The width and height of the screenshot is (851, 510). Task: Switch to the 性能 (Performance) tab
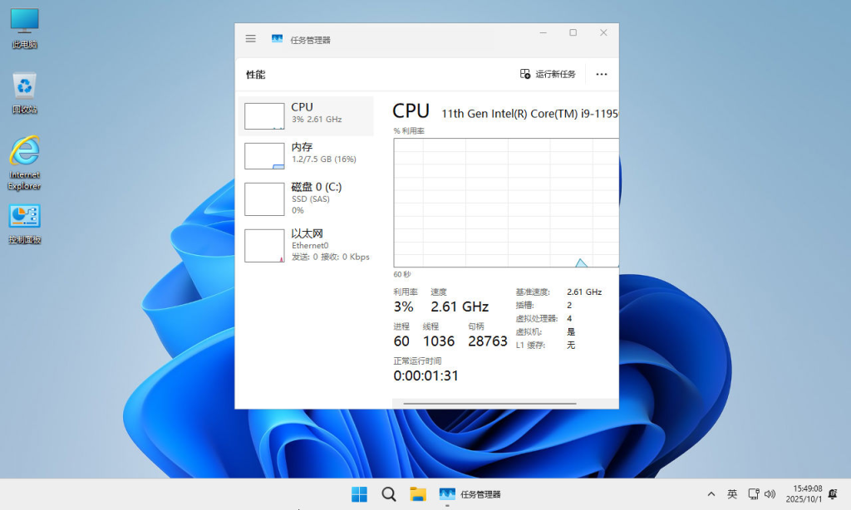click(x=255, y=74)
